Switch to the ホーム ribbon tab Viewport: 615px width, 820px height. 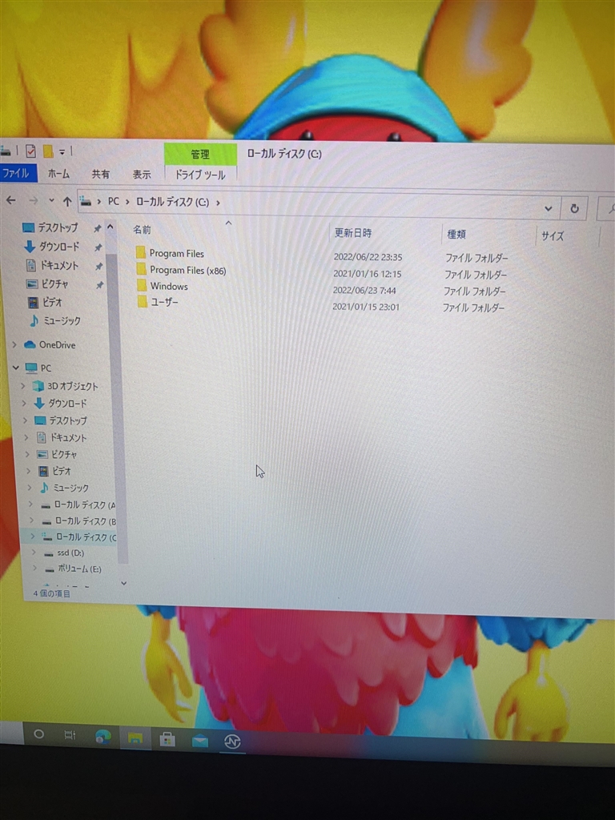(58, 174)
